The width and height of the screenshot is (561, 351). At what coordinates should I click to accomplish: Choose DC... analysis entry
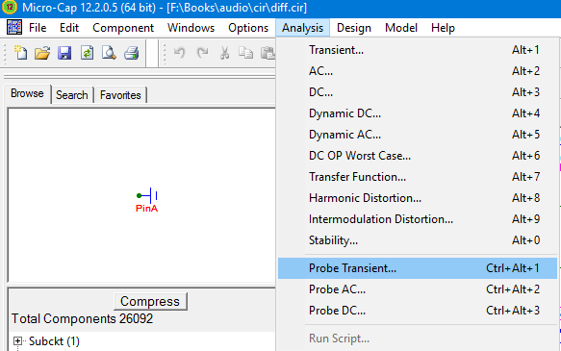click(x=418, y=92)
